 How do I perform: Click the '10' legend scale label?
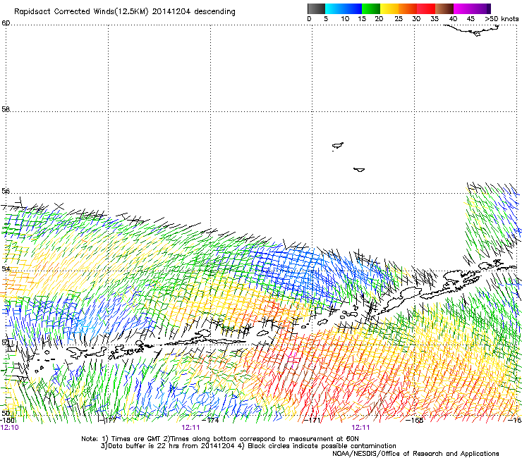tap(345, 19)
